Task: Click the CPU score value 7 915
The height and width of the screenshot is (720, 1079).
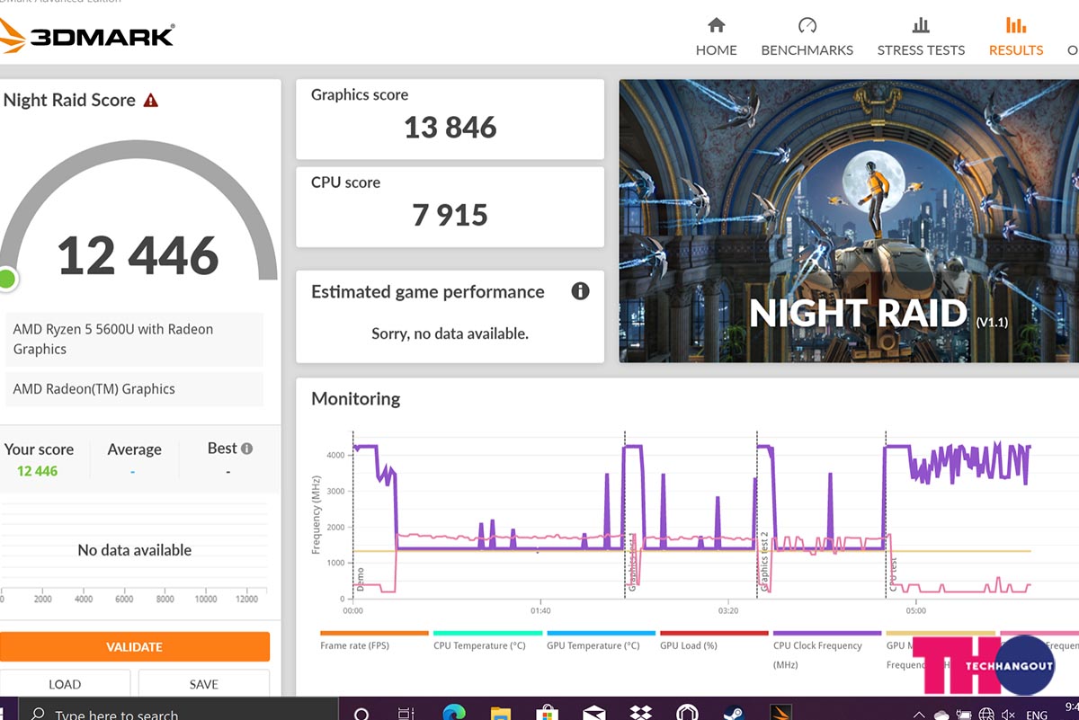Action: pos(450,215)
